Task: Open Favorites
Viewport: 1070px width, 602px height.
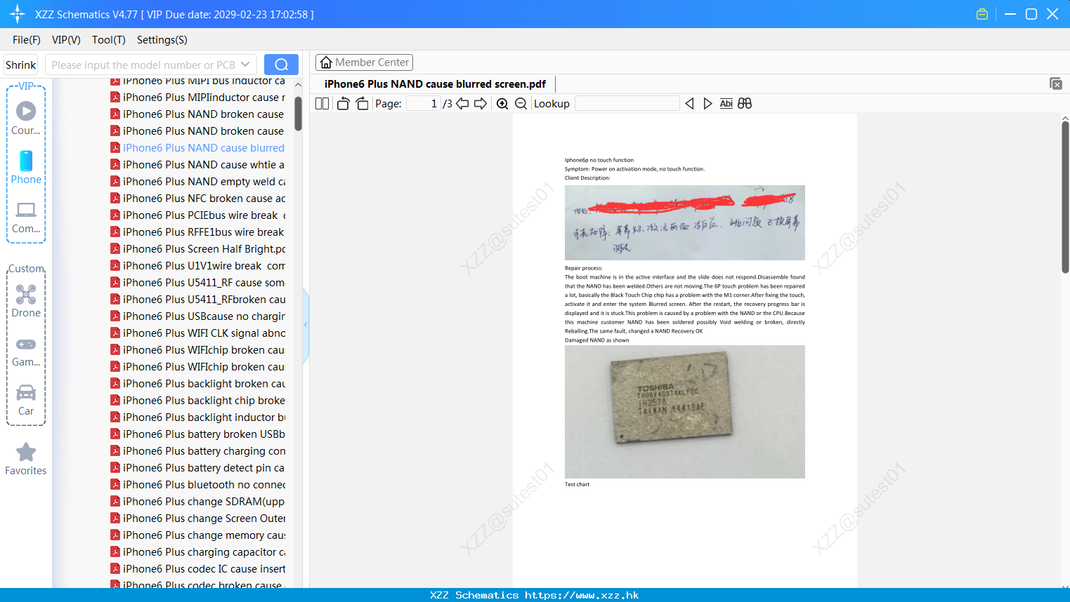Action: (26, 460)
